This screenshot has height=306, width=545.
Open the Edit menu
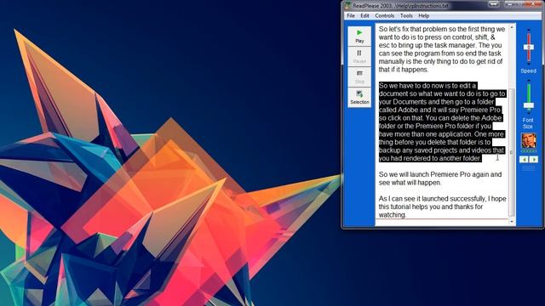click(364, 15)
